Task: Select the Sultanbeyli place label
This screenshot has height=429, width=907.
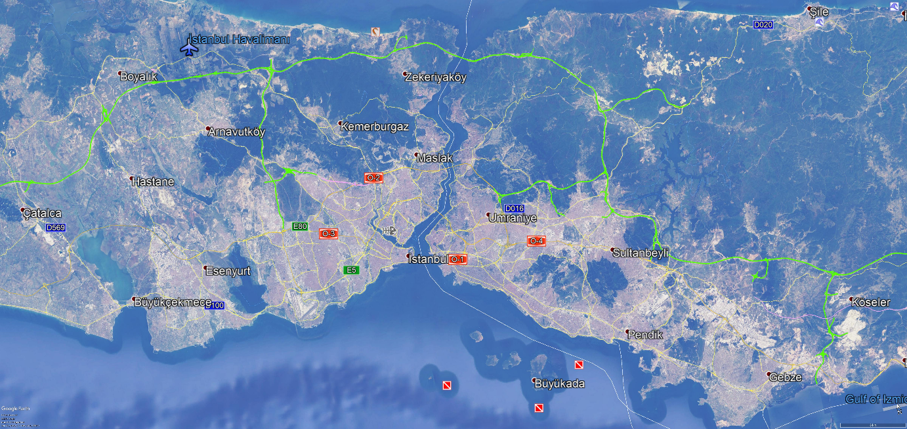Action: click(x=640, y=253)
